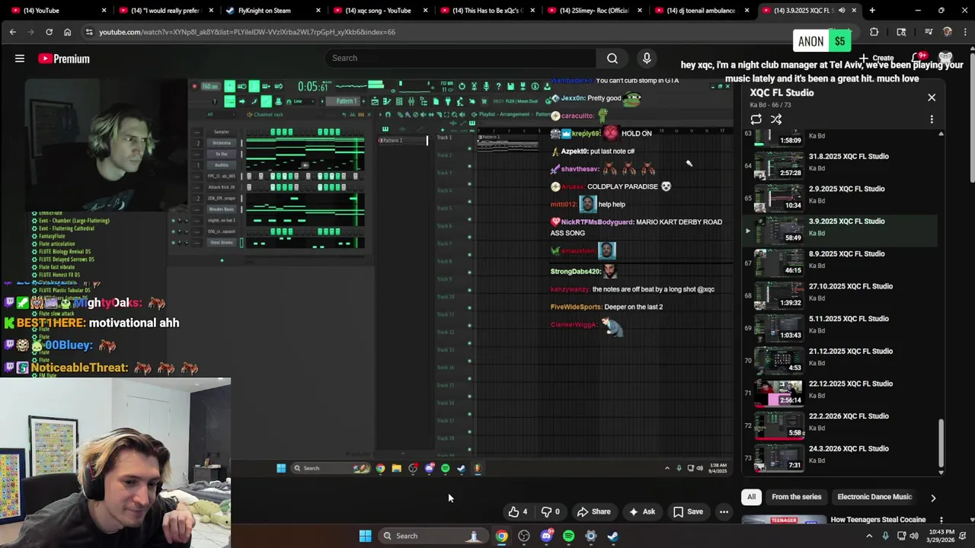The width and height of the screenshot is (975, 548).
Task: Open the microphone icon in system tray
Action: tap(885, 536)
